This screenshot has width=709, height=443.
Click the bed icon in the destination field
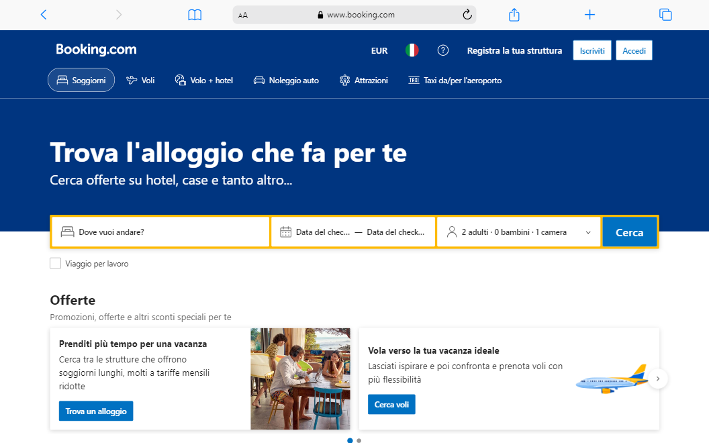tap(66, 232)
